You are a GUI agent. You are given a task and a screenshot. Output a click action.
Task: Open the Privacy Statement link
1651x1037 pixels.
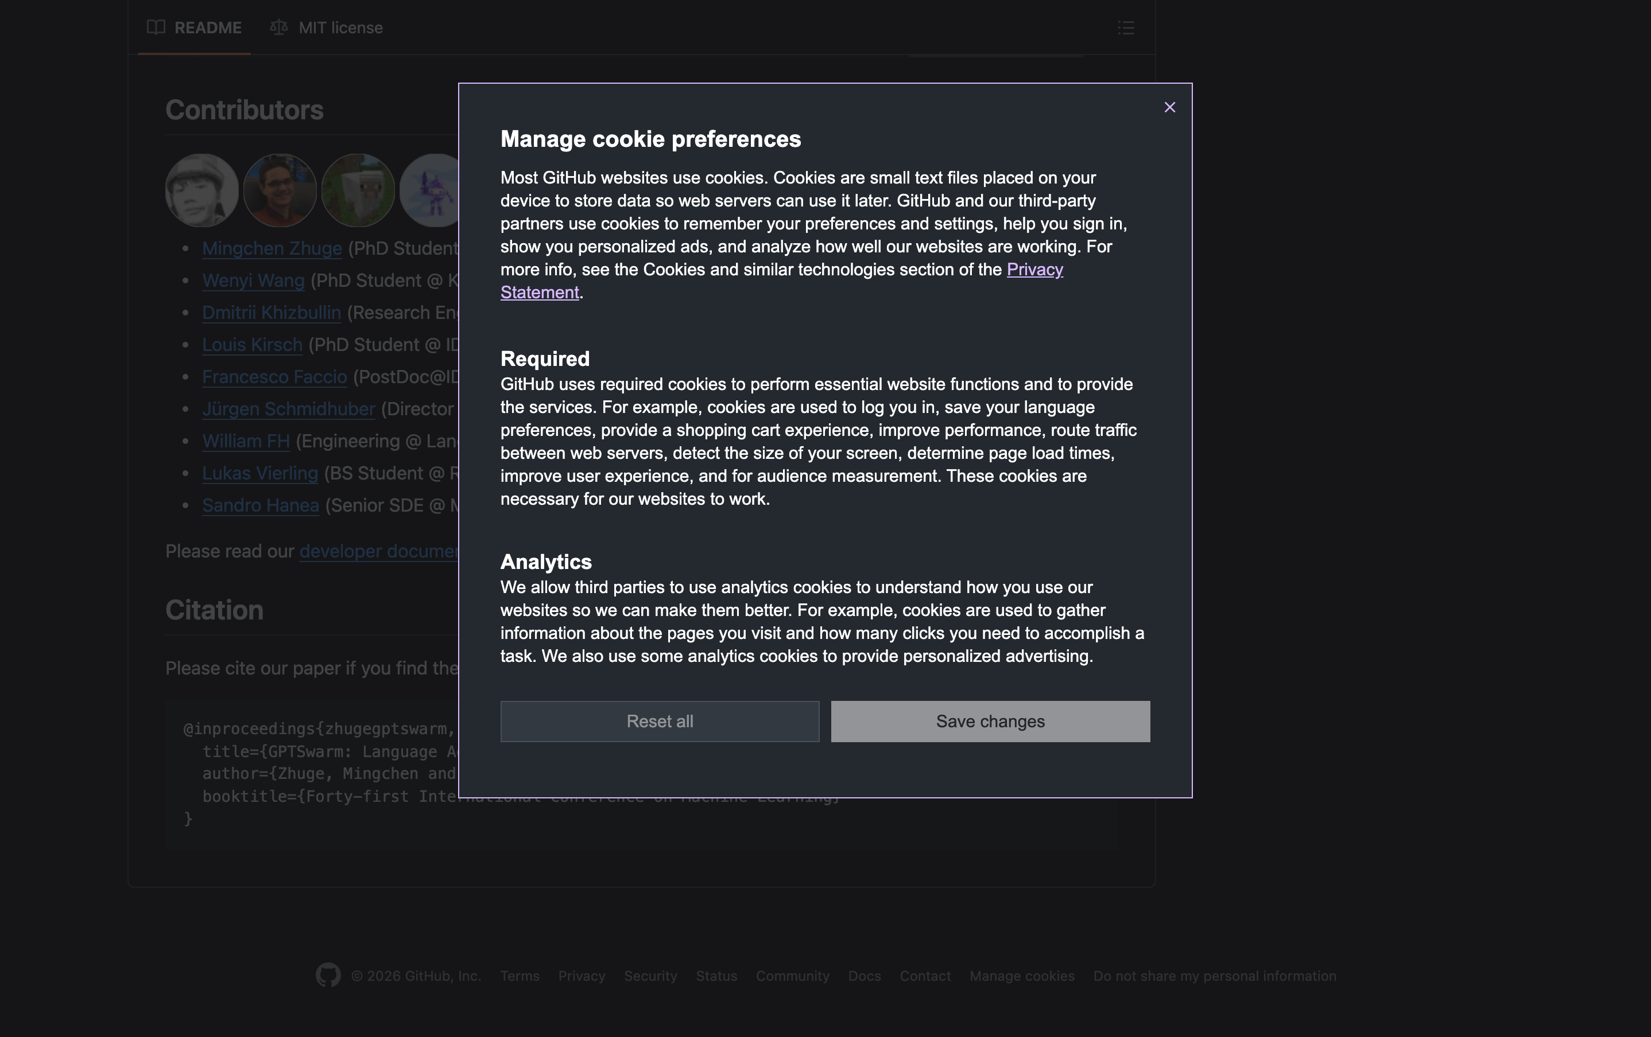pyautogui.click(x=1034, y=270)
